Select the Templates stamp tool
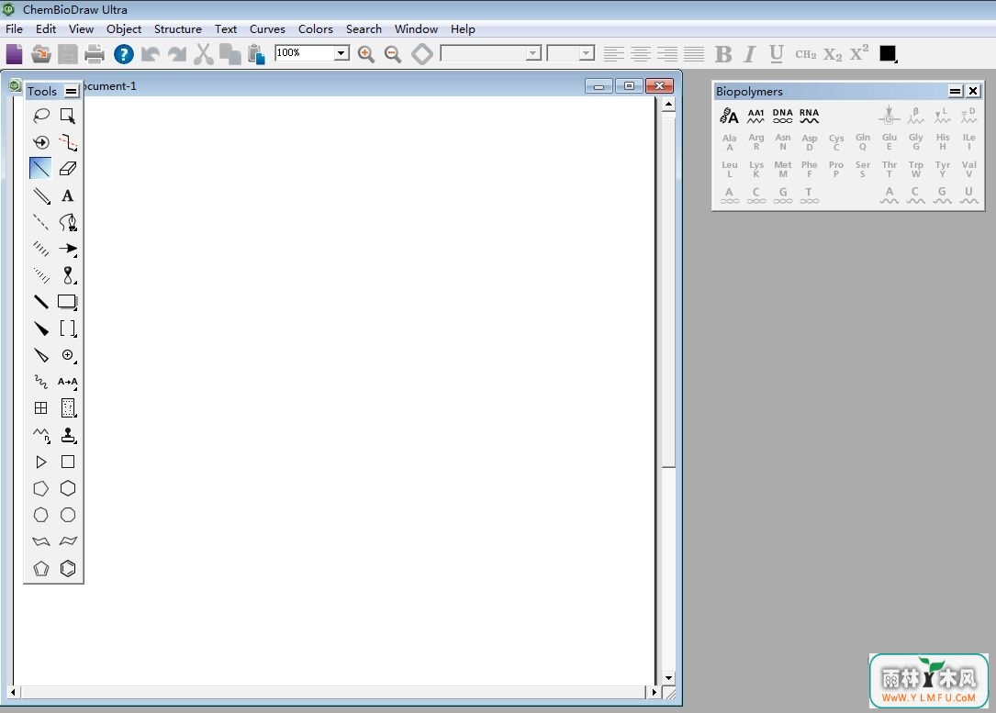Screen dimensions: 996x713 point(68,435)
